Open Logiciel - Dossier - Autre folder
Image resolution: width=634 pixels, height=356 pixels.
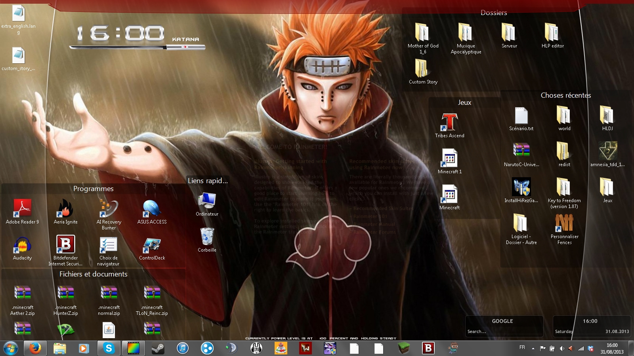click(521, 229)
